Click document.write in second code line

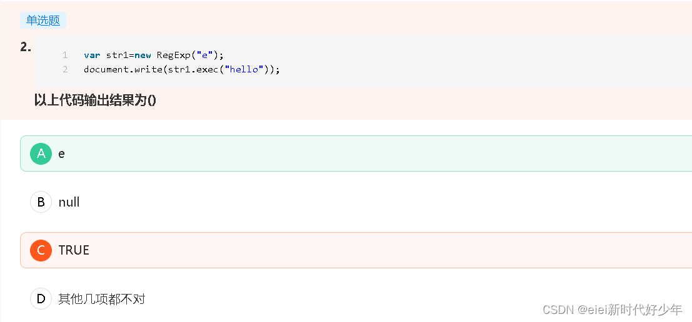tap(123, 70)
